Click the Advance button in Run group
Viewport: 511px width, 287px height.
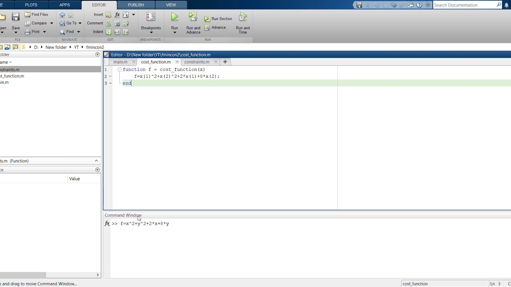pos(215,28)
